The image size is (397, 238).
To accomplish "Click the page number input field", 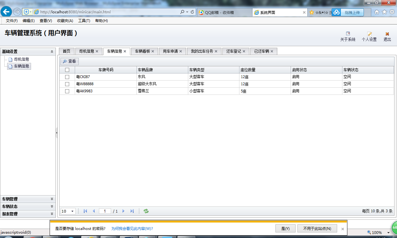I will point(105,211).
